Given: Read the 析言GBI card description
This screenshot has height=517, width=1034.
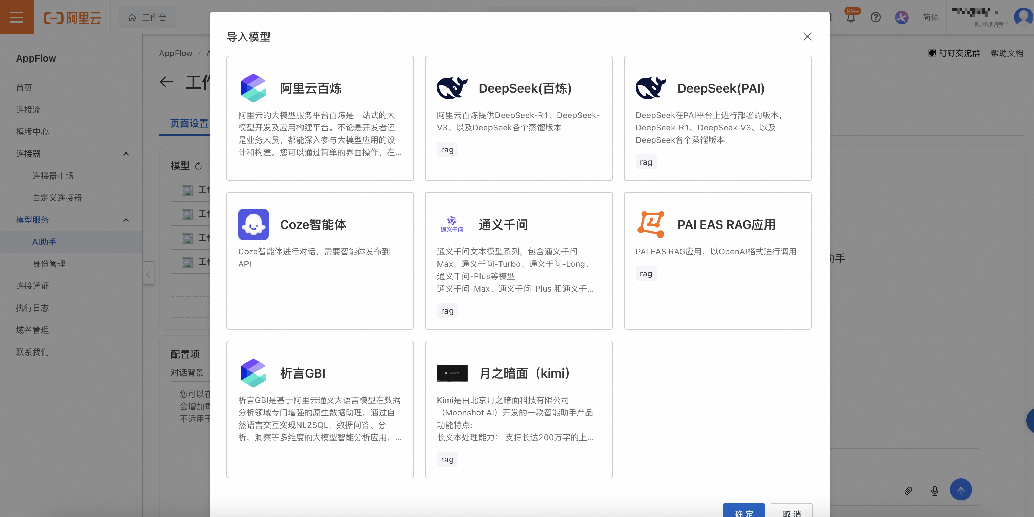Looking at the screenshot, I should (320, 419).
